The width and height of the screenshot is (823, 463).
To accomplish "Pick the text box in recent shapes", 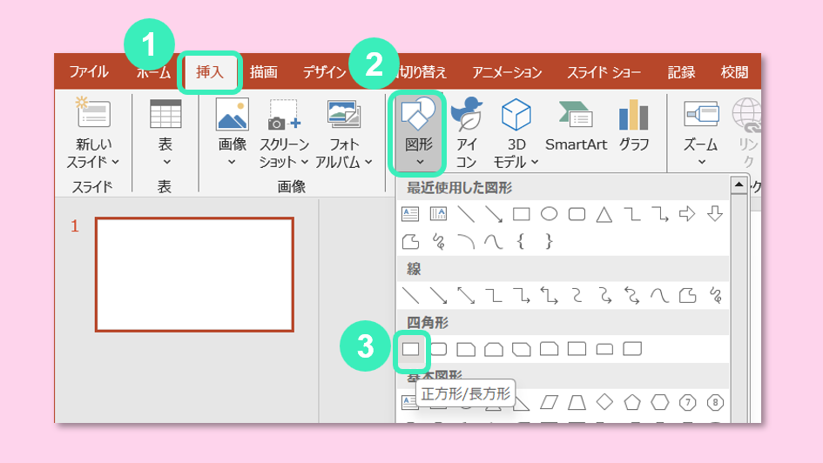I will pyautogui.click(x=410, y=214).
